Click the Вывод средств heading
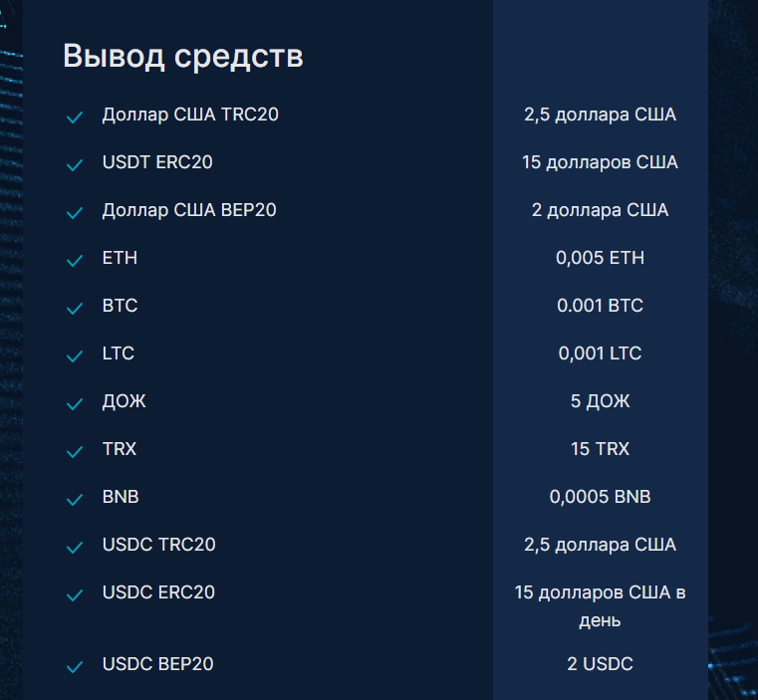The height and width of the screenshot is (700, 758). click(x=182, y=56)
